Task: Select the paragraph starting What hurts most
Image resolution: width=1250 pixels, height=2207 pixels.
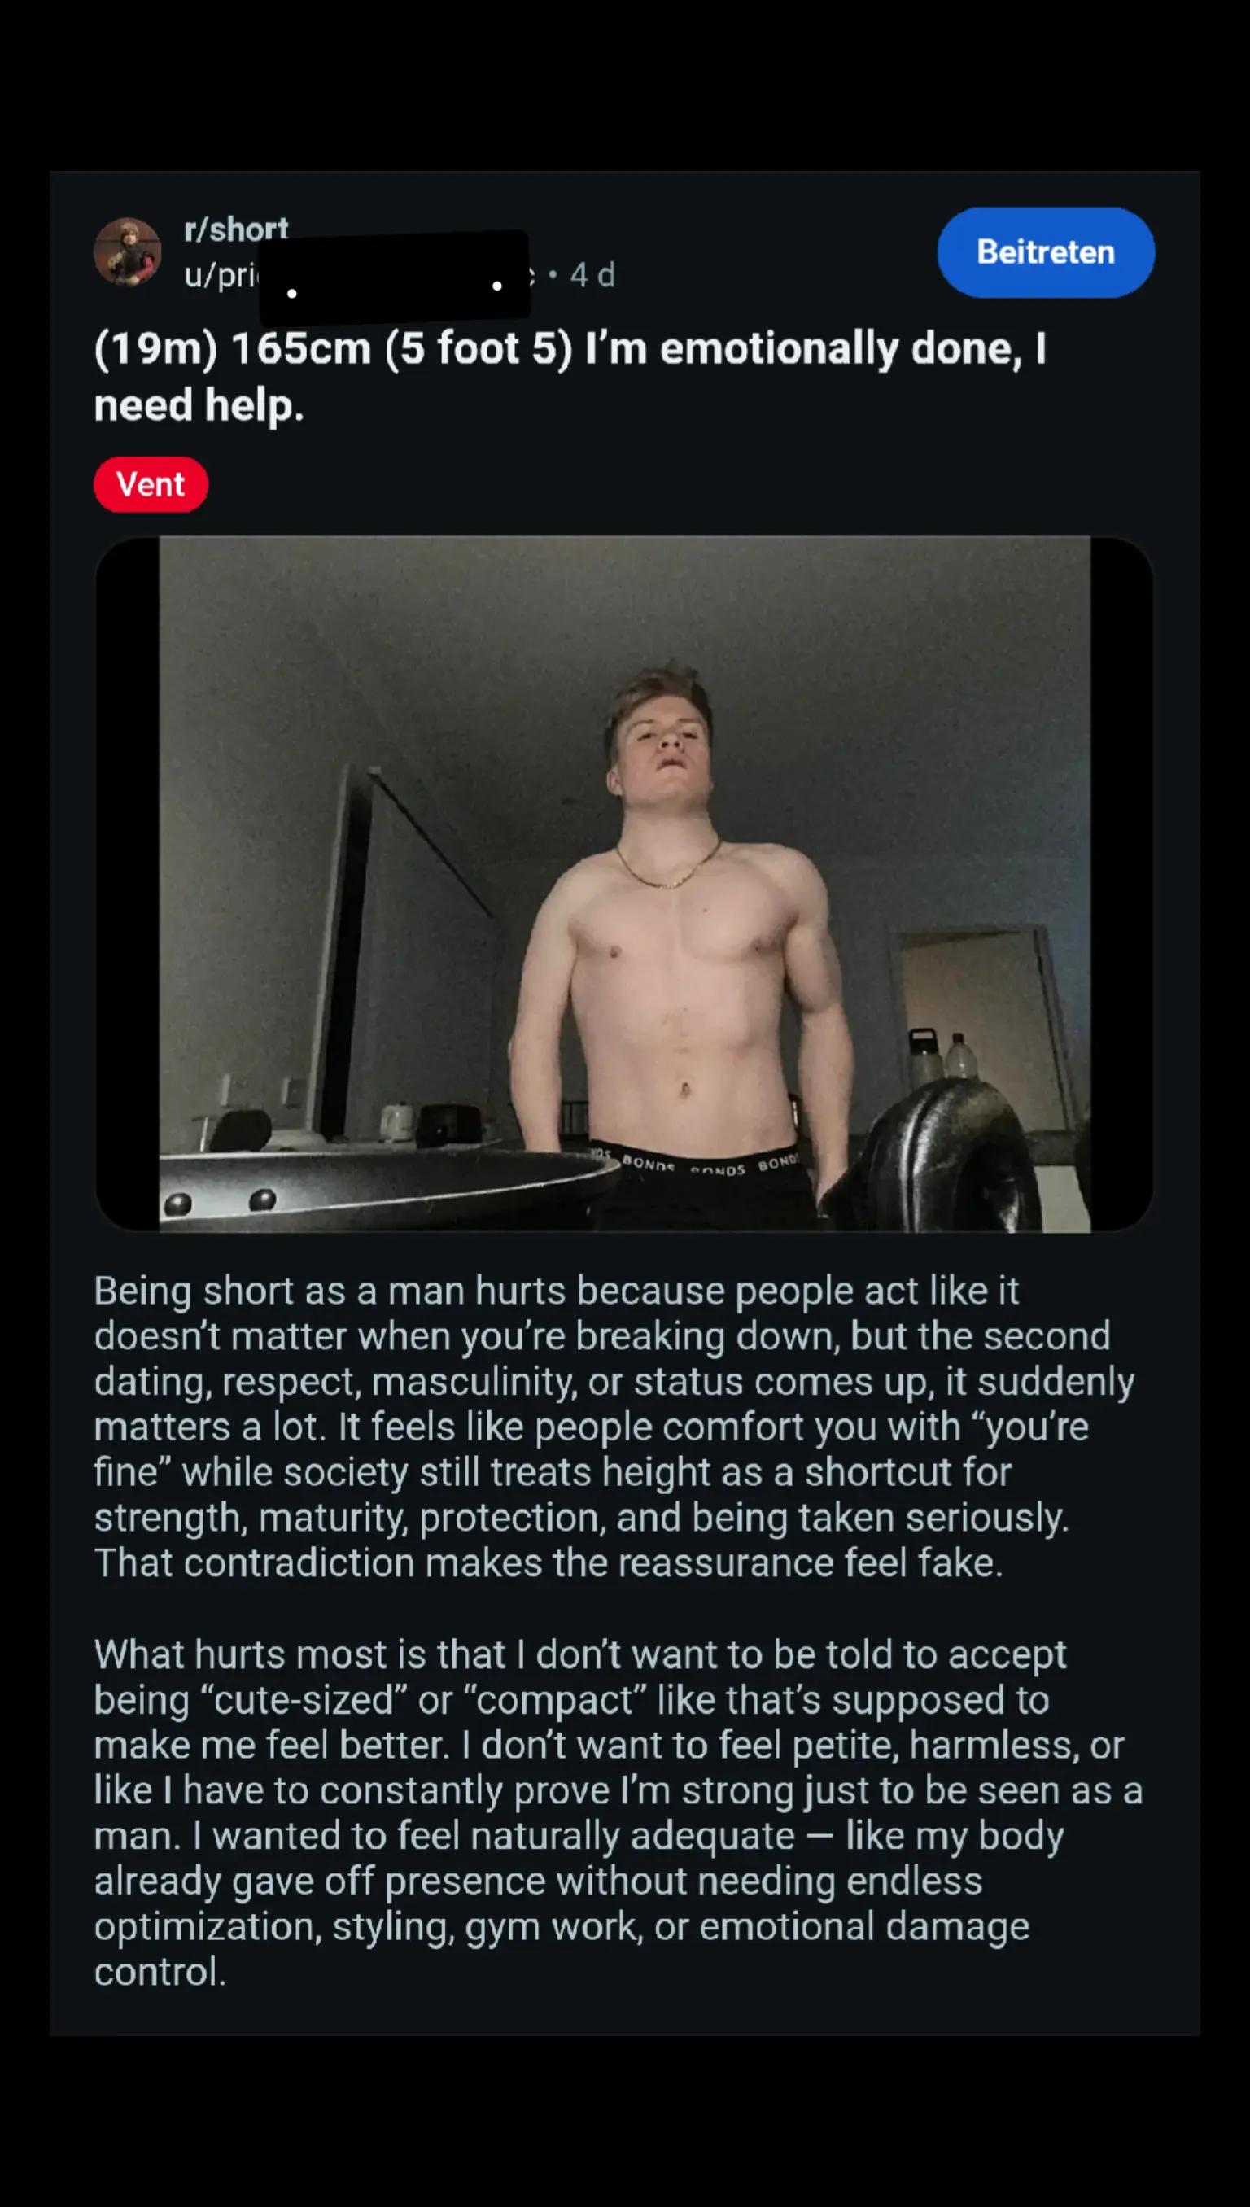Action: (x=618, y=1813)
